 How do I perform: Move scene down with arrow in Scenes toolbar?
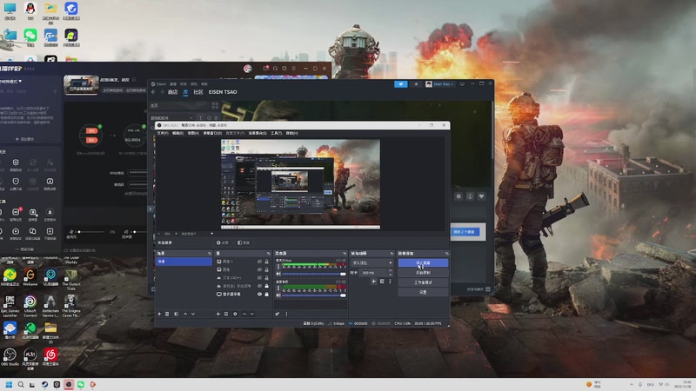193,314
